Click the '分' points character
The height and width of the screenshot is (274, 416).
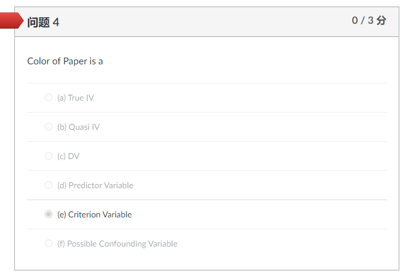pyautogui.click(x=381, y=20)
